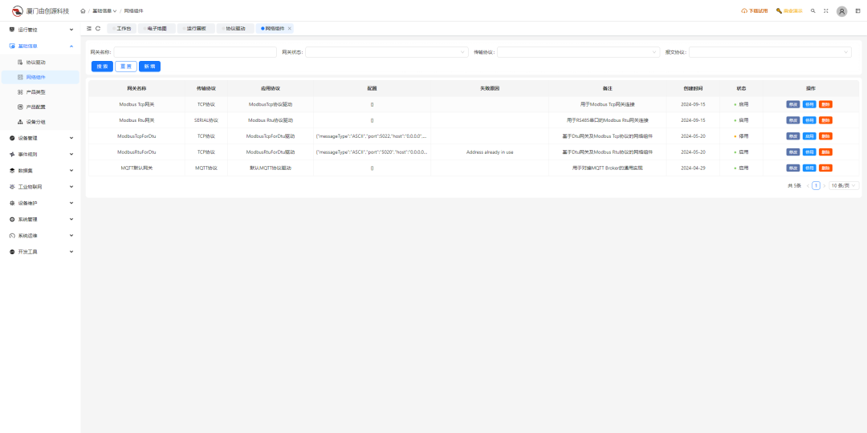The height and width of the screenshot is (433, 867).
Task: Collapse sidebar with the menu fold icon
Action: pyautogui.click(x=89, y=28)
